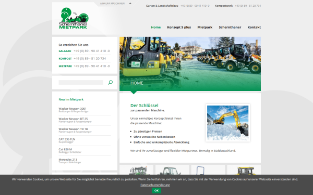The image size is (313, 195).
Task: Open the green tractor category thumbnail
Action: [x=136, y=170]
